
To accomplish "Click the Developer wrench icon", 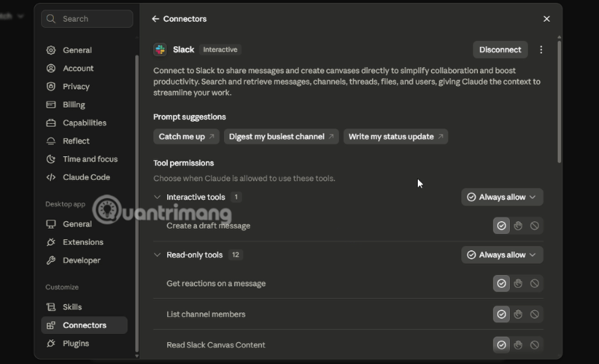I will tap(51, 260).
